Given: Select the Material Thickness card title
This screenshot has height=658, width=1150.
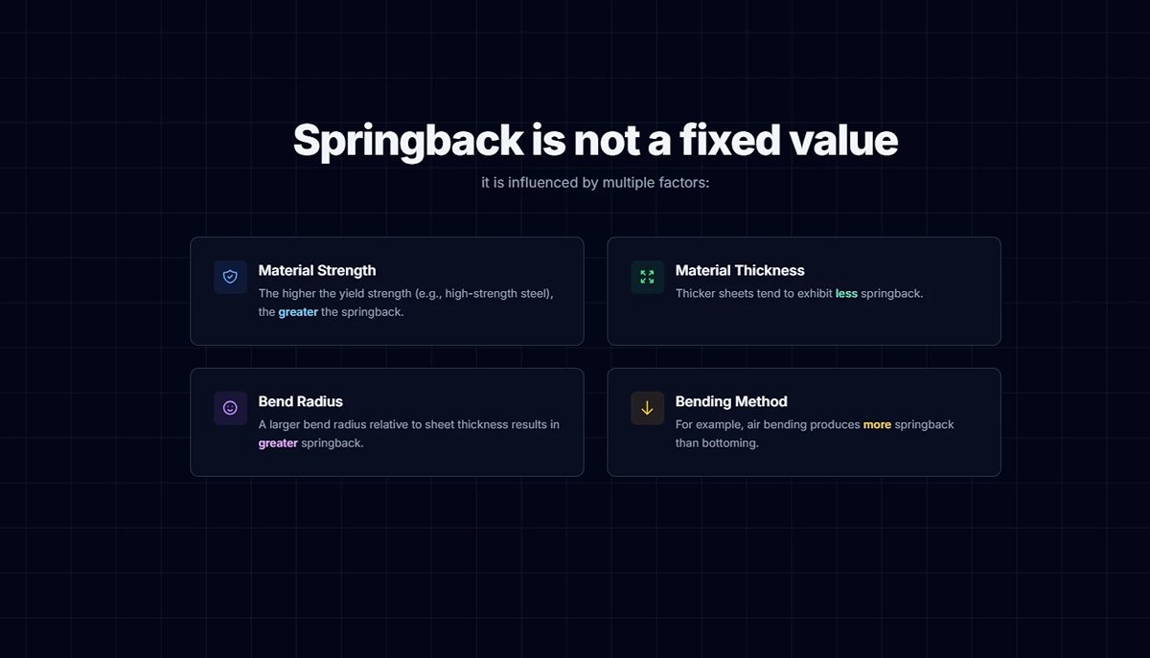Looking at the screenshot, I should pos(740,270).
